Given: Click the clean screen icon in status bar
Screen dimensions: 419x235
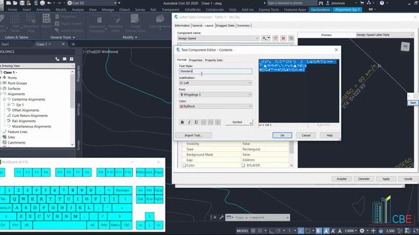Looking at the screenshot, I should point(416,230).
